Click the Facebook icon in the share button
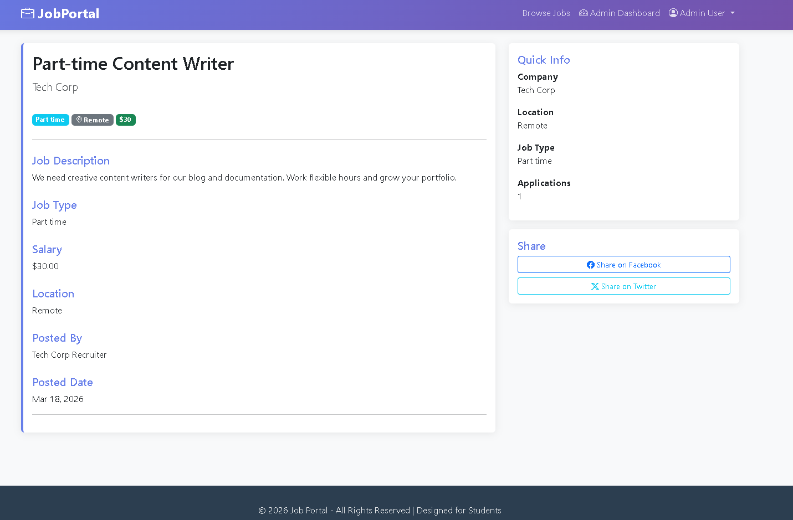This screenshot has width=793, height=520. [591, 265]
